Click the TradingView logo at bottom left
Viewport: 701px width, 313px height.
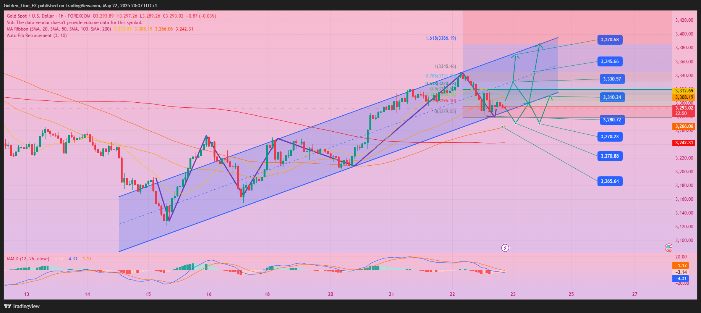pyautogui.click(x=22, y=306)
